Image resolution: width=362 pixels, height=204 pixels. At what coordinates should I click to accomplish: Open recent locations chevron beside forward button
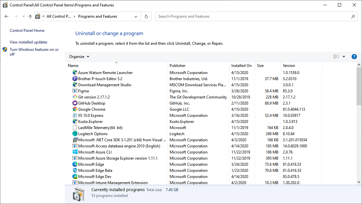pos(23,16)
